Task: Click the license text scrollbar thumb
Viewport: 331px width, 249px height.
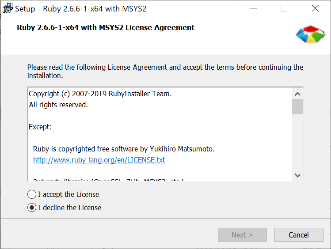Action: coord(297,107)
